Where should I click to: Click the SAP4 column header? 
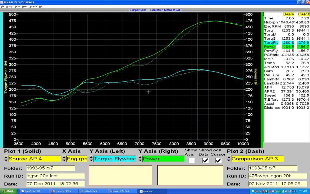[289, 14]
